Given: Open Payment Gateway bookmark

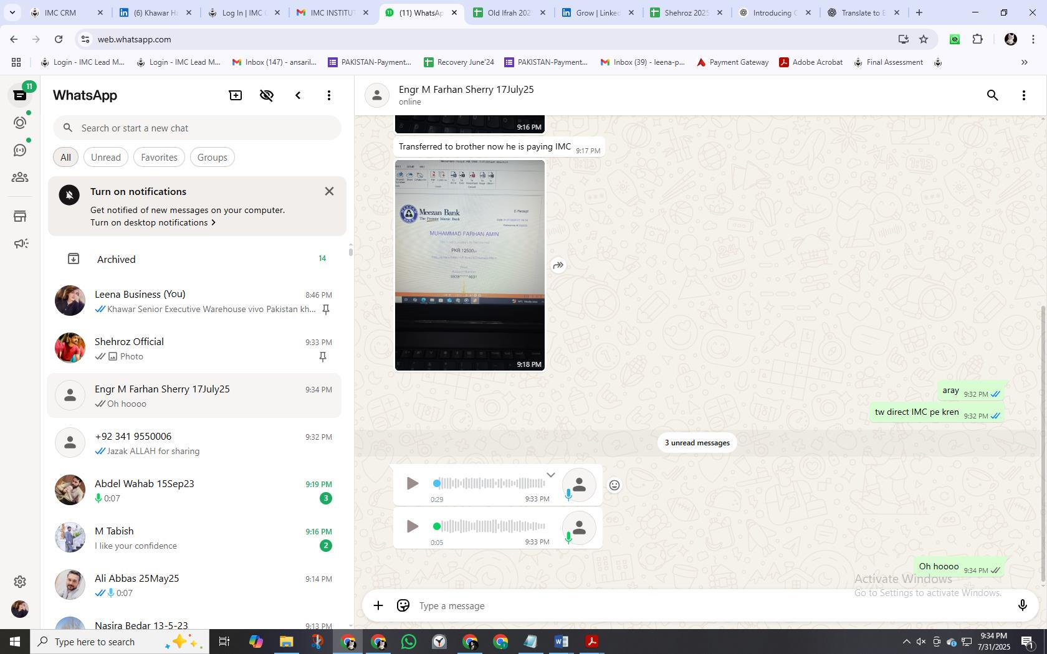Looking at the screenshot, I should coord(732,62).
